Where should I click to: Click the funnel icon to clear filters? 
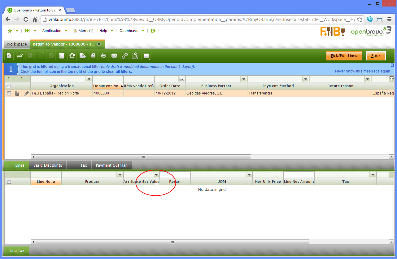[391, 79]
